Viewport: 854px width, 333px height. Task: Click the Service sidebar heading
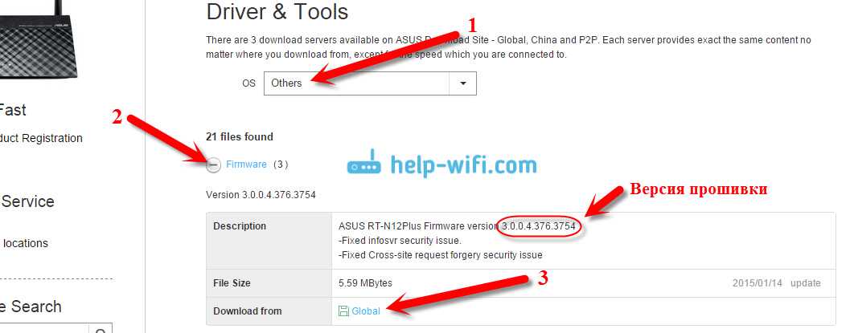click(x=27, y=201)
